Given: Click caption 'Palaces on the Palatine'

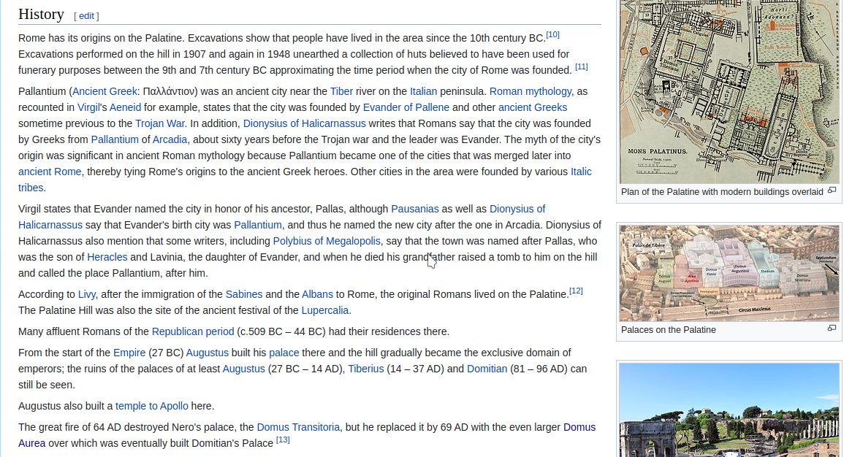Looking at the screenshot, I should pyautogui.click(x=668, y=330).
